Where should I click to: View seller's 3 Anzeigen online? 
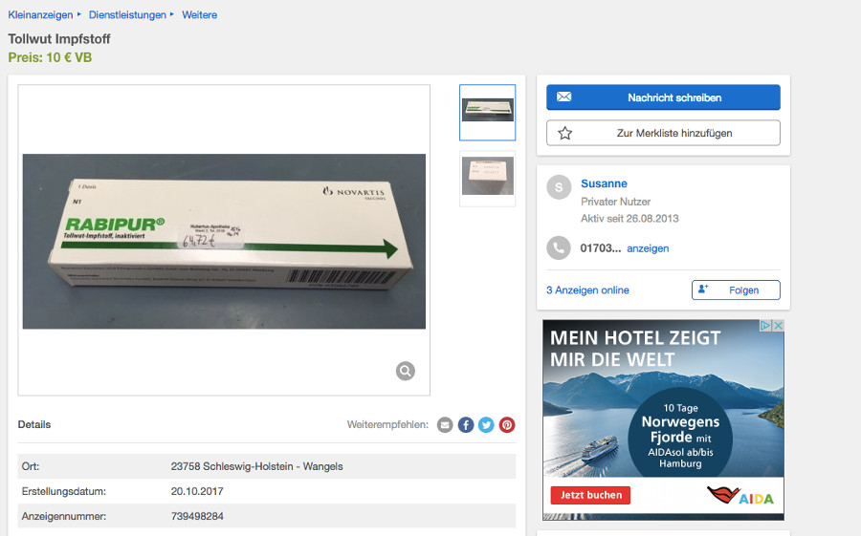tap(587, 290)
